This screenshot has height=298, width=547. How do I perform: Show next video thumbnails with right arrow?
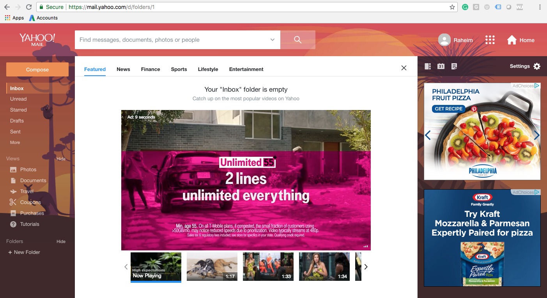point(366,267)
